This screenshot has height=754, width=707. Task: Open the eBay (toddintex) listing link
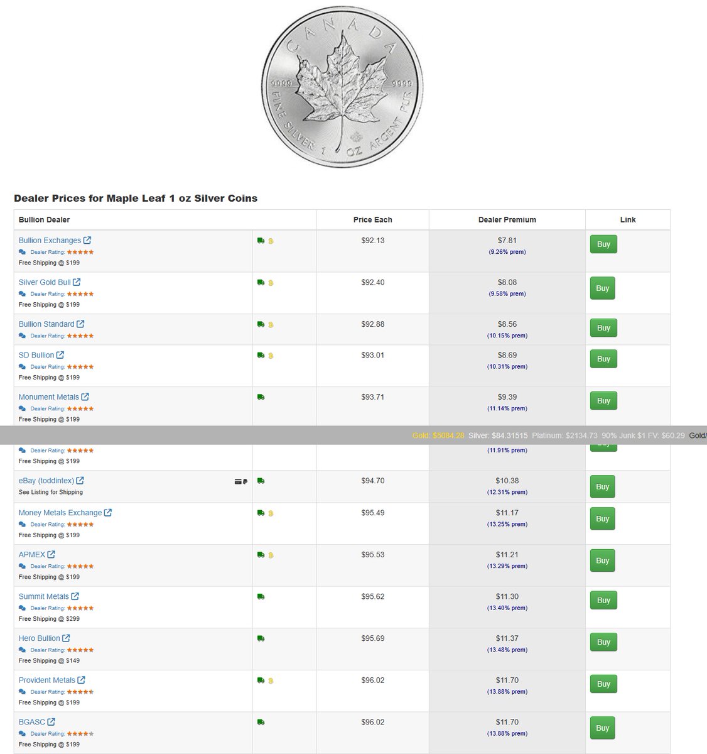(46, 481)
